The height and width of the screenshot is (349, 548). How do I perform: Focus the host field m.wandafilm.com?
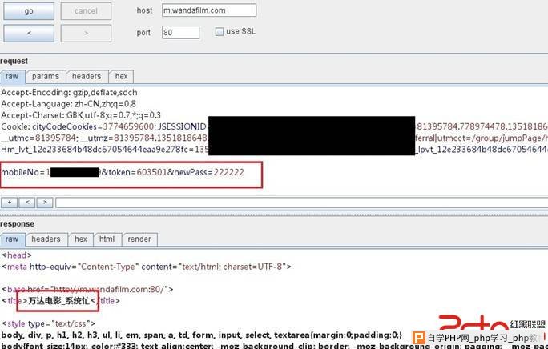point(209,10)
